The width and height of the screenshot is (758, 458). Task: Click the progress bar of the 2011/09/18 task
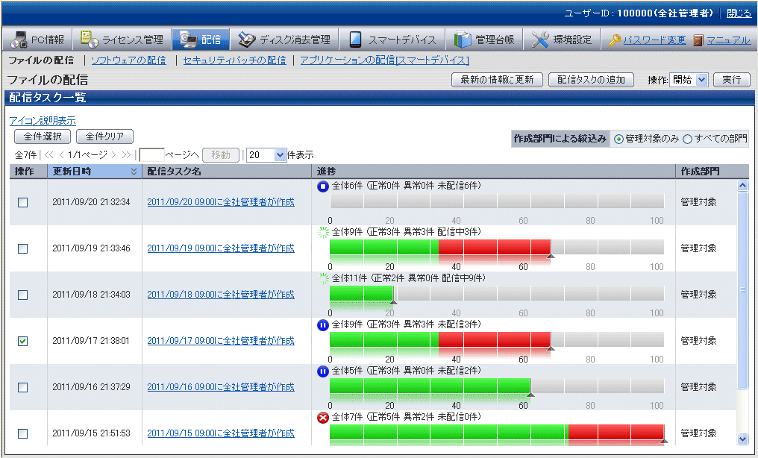tap(496, 294)
